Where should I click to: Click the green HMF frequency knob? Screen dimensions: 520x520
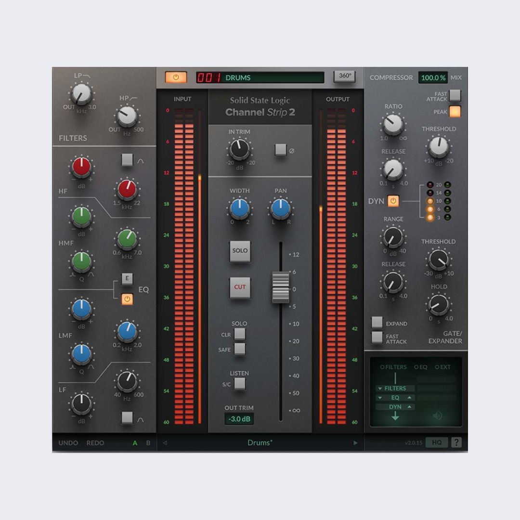[127, 239]
